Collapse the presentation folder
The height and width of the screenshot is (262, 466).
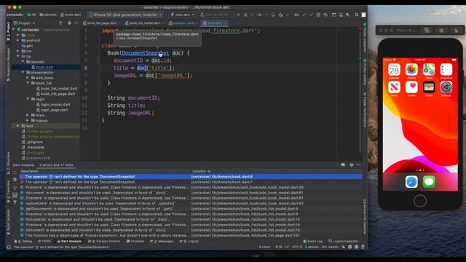23,73
